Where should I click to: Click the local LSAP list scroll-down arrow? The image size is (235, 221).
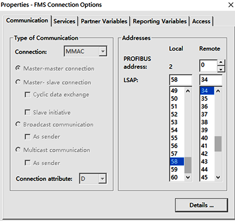pyautogui.click(x=188, y=177)
